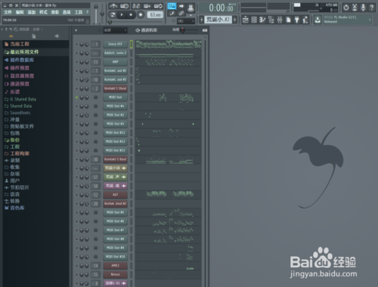Viewport: 378px width, 287px height.
Task: Toggle the lit mute light on MIDI Out
Action: tap(76, 97)
